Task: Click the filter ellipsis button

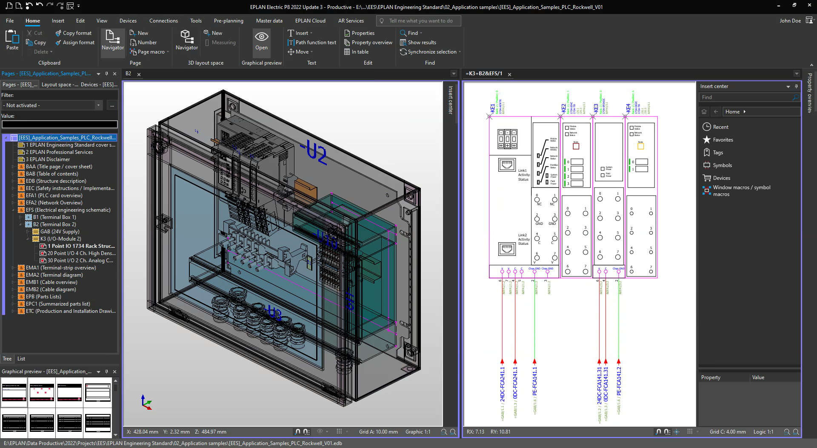Action: [x=112, y=105]
